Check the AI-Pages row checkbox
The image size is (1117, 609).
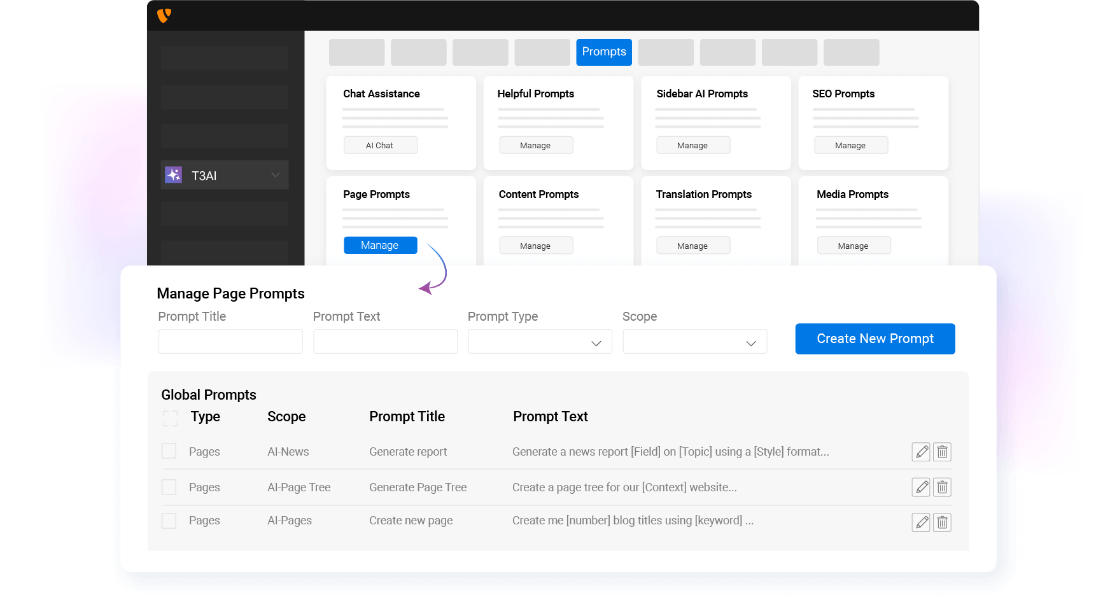(169, 521)
